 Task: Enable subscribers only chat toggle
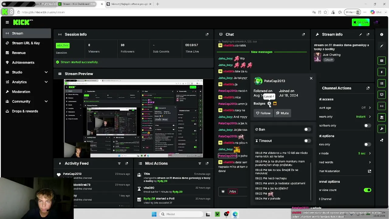point(367,125)
